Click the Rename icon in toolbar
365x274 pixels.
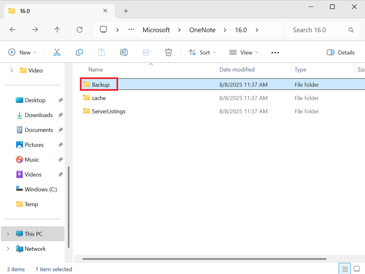124,53
